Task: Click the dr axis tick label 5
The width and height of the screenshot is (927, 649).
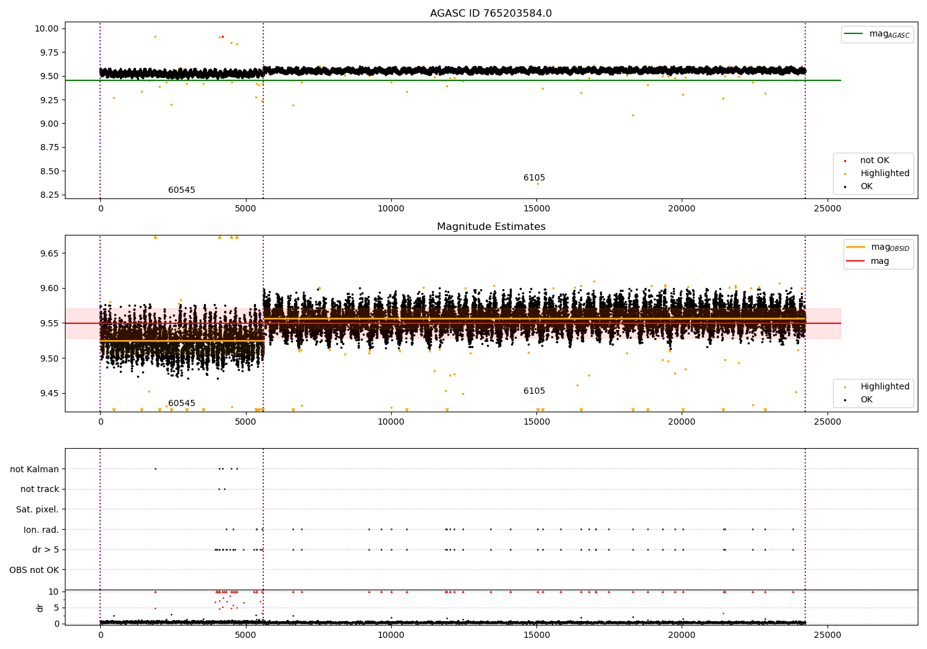Action: pyautogui.click(x=57, y=608)
